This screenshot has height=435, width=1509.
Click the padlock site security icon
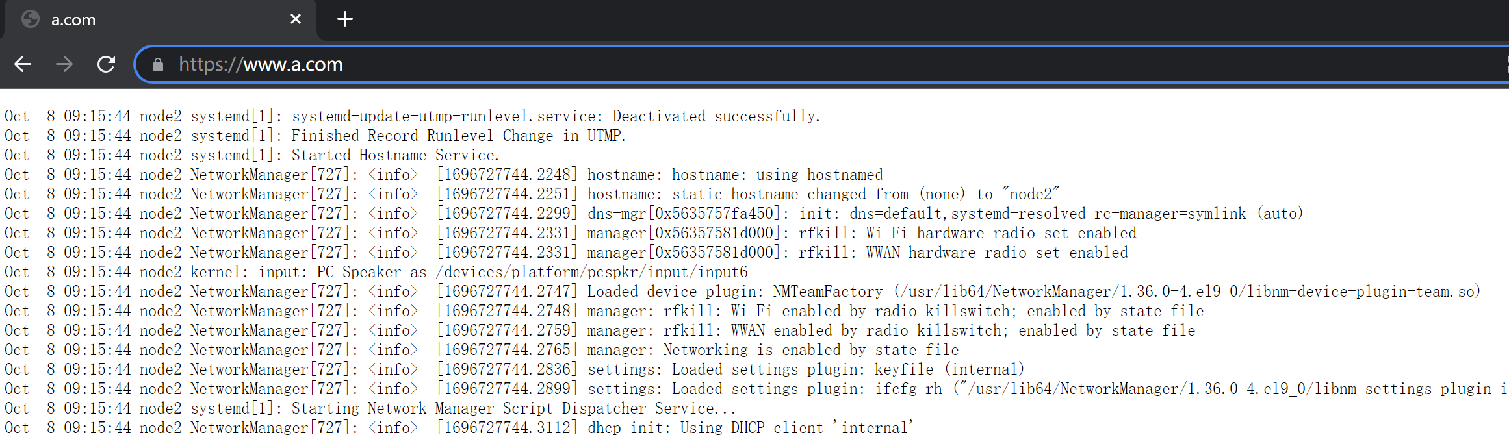click(x=157, y=64)
